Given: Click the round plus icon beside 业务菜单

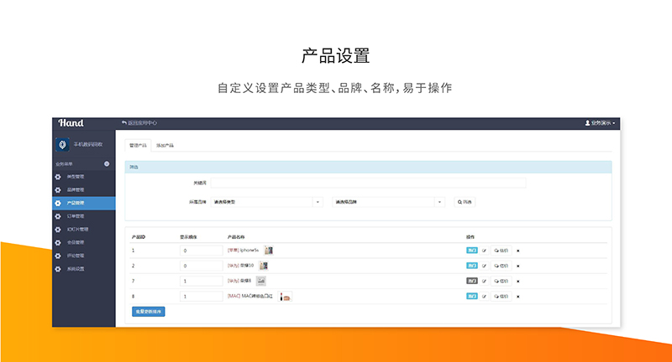Looking at the screenshot, I should (107, 163).
